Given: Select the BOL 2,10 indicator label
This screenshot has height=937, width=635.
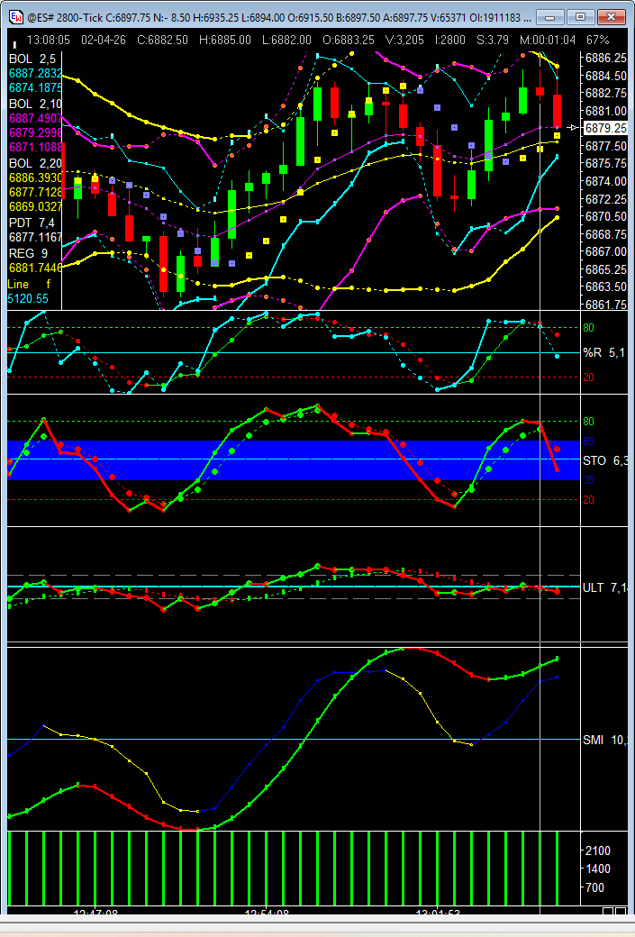Looking at the screenshot, I should click(33, 105).
